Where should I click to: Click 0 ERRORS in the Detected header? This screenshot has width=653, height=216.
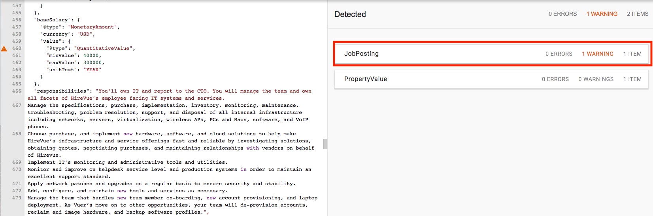[x=562, y=14]
